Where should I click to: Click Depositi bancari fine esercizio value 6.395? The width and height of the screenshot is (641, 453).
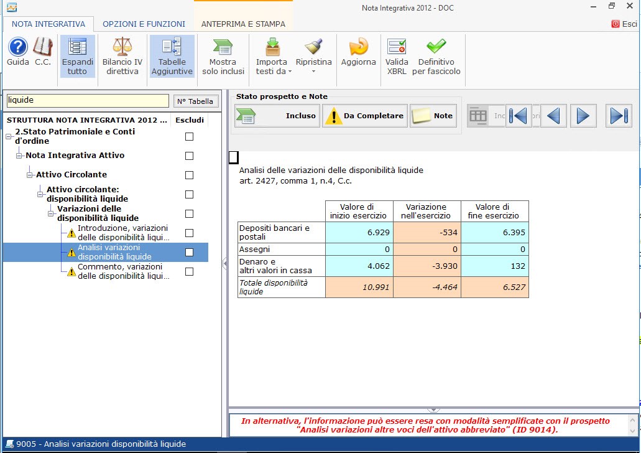click(495, 233)
